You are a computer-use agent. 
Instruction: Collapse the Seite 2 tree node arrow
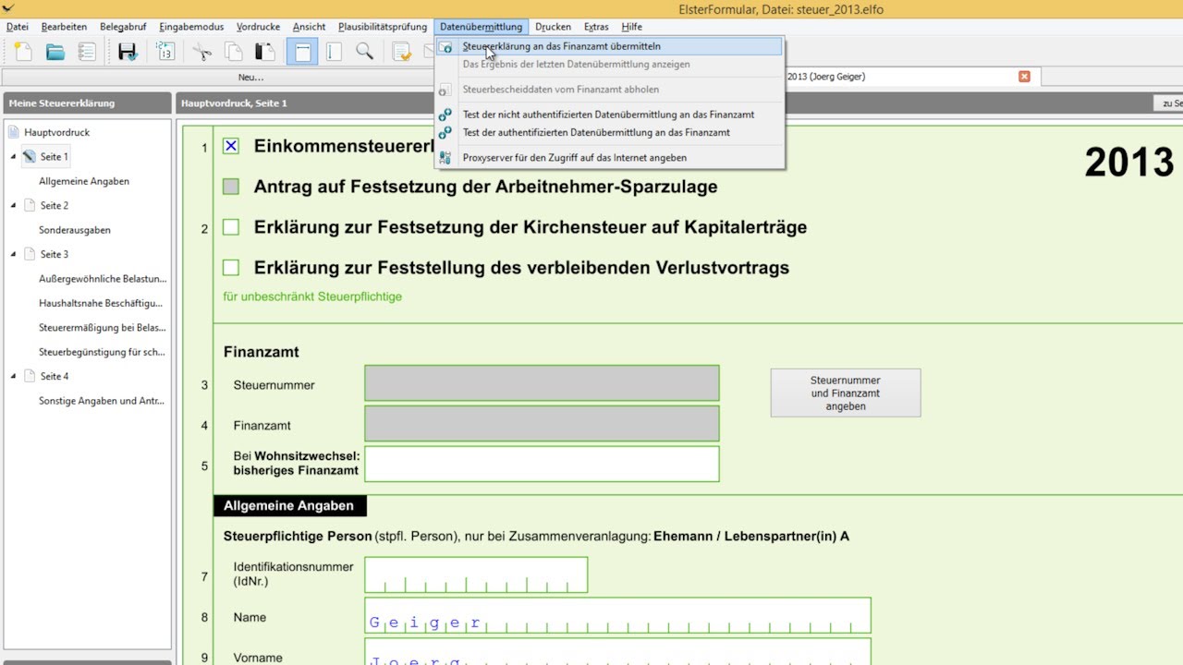pos(14,206)
